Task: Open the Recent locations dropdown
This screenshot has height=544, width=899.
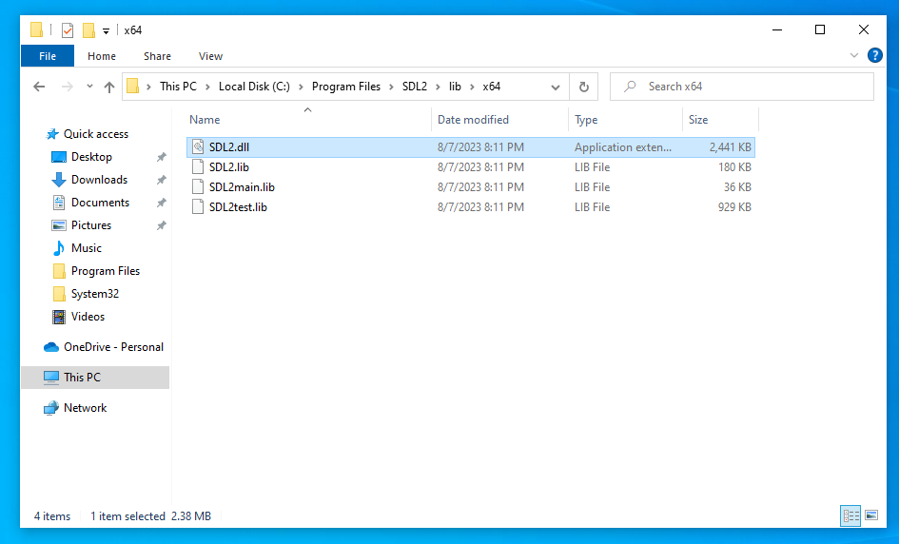Action: 89,87
